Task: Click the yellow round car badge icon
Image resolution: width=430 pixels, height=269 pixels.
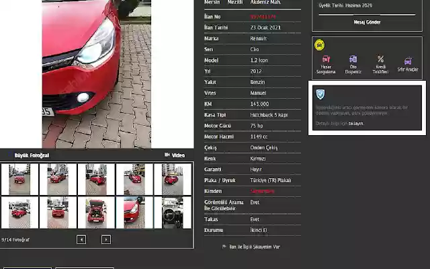Action: point(320,45)
